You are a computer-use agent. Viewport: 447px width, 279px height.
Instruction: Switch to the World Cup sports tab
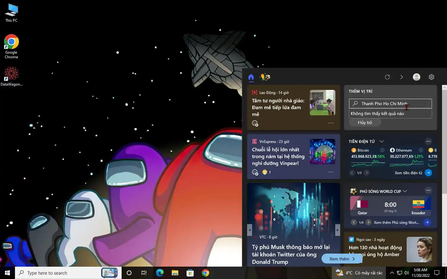tap(265, 77)
